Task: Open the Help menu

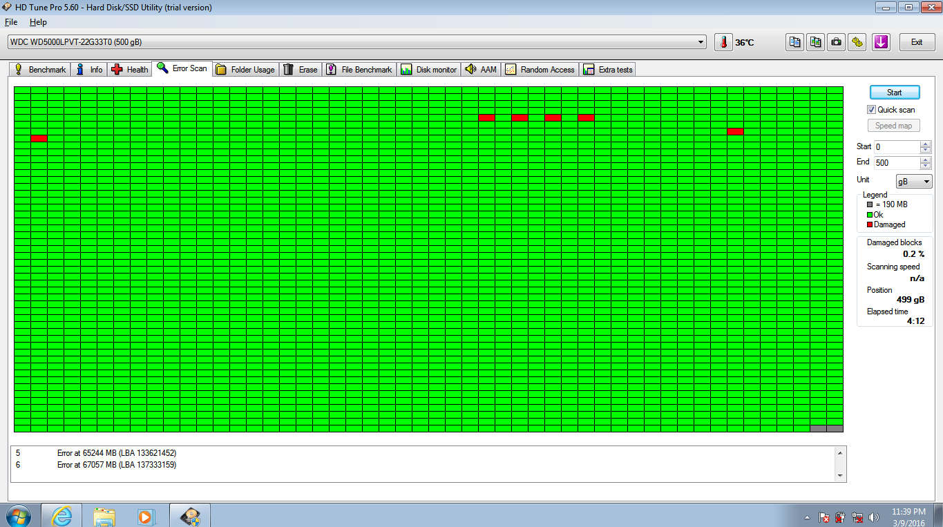Action: (x=38, y=22)
